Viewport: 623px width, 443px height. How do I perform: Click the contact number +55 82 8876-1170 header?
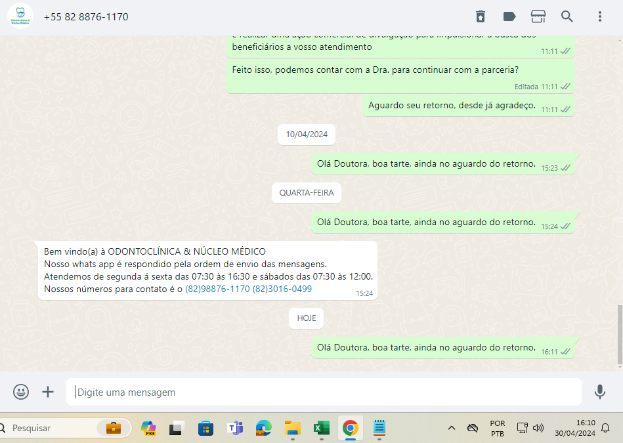[x=86, y=16]
